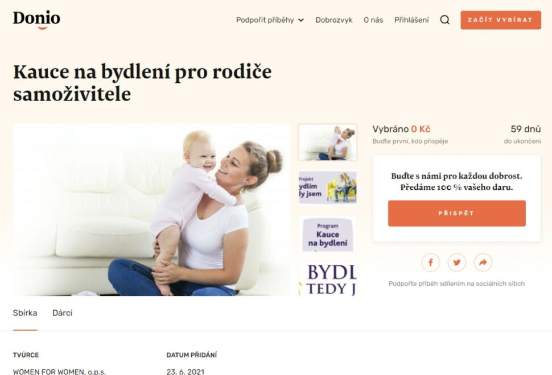Switch to the Dárci tab
The height and width of the screenshot is (375, 552).
(62, 313)
